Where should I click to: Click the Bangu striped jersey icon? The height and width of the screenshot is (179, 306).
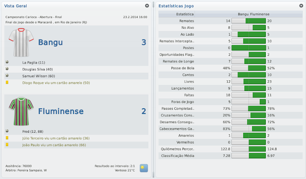(x=21, y=42)
